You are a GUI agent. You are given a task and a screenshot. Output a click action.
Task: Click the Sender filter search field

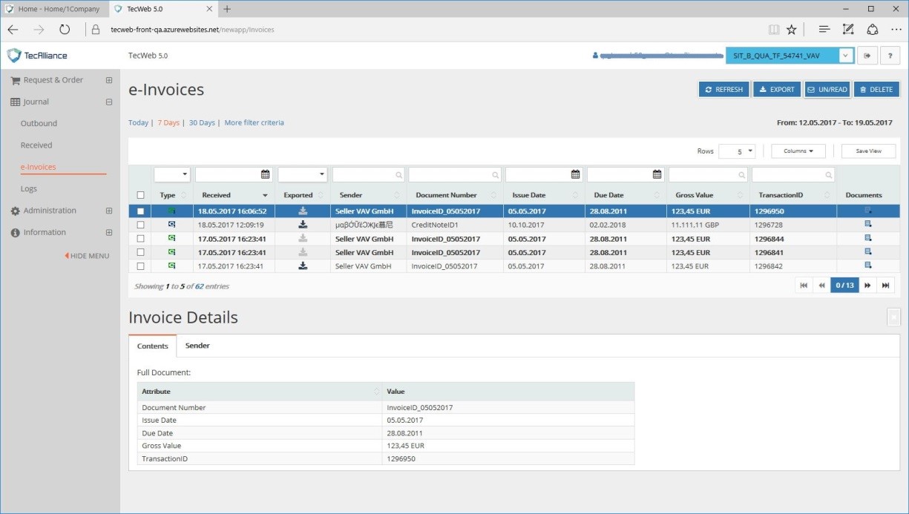[x=368, y=174]
